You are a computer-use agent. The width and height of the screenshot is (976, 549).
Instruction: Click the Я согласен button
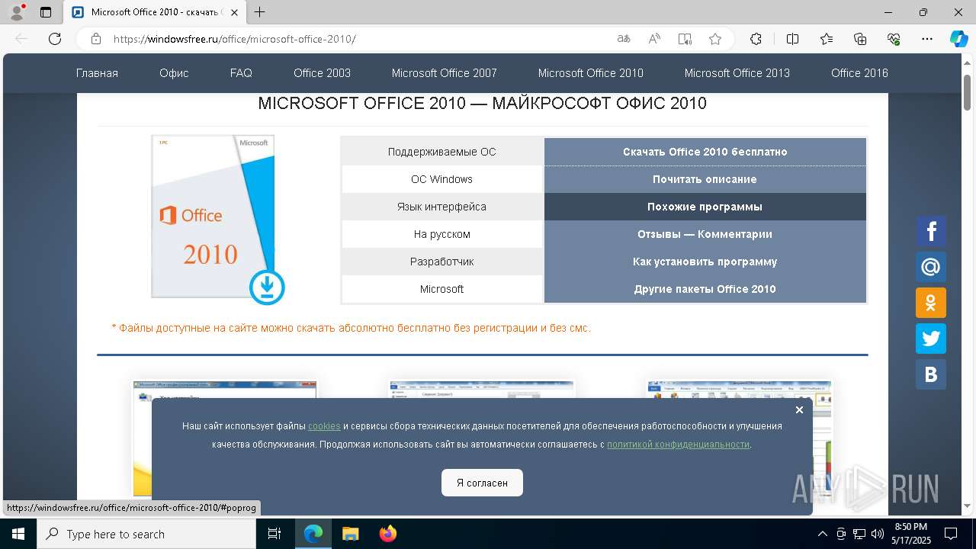(x=482, y=483)
